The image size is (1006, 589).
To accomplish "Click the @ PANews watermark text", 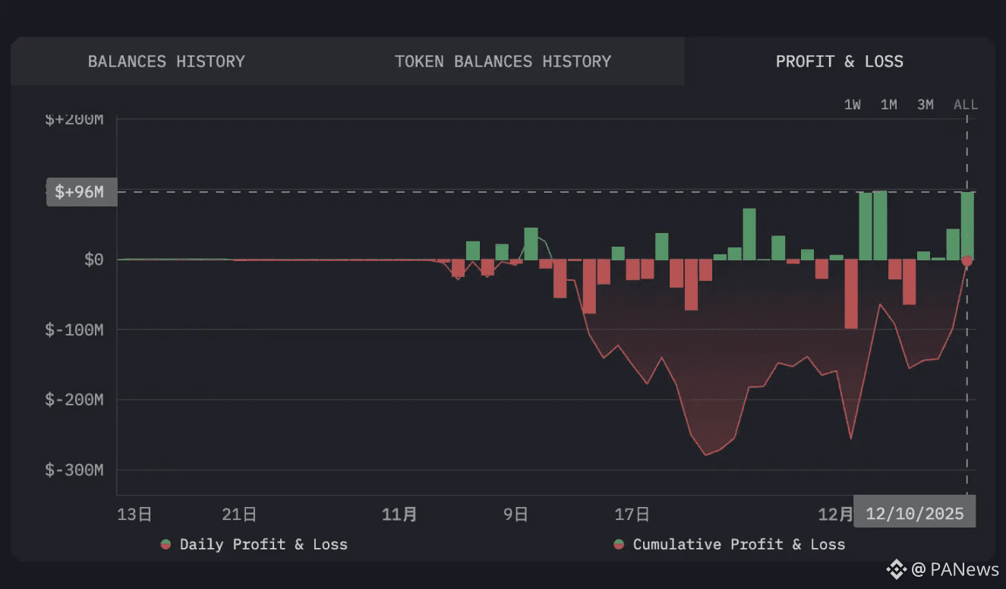I will [x=955, y=569].
